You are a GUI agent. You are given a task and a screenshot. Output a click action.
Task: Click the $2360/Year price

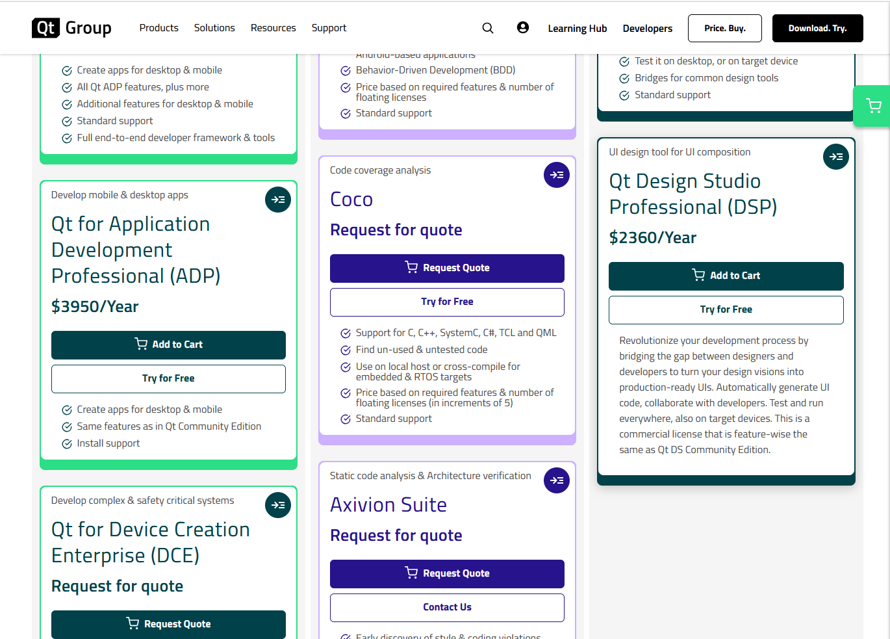652,238
